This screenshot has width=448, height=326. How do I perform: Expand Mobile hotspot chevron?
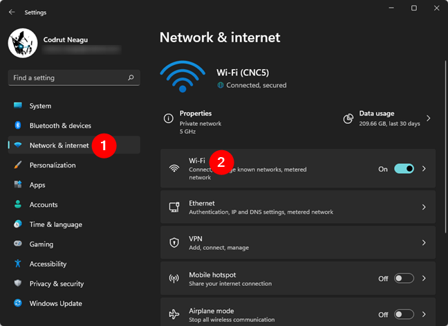pyautogui.click(x=424, y=278)
